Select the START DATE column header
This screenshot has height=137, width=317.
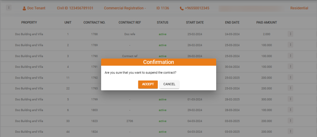195,23
